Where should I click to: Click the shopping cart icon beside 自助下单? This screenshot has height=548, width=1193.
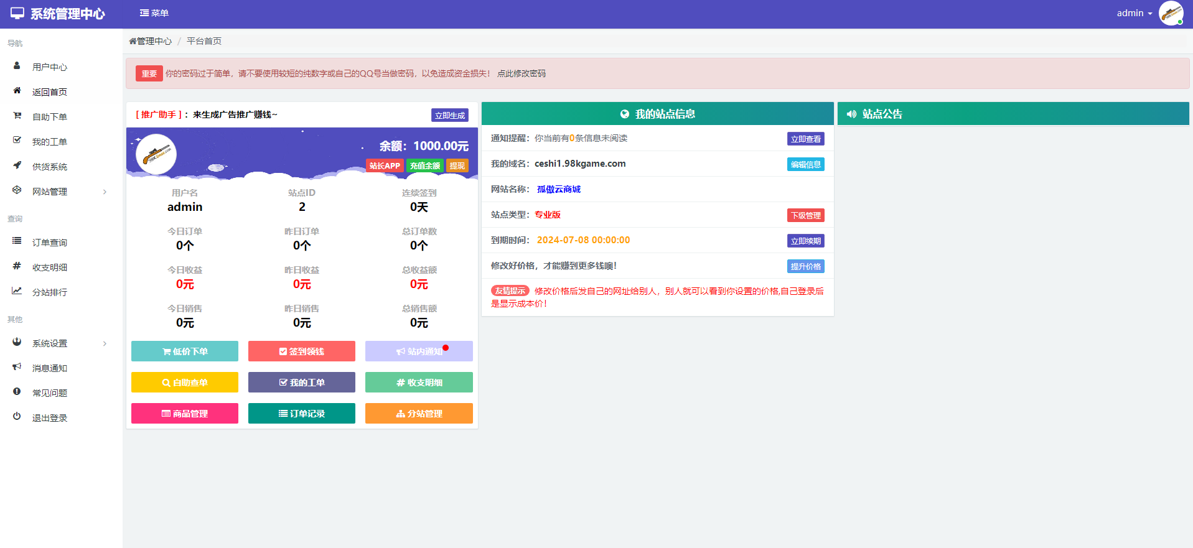click(x=17, y=116)
